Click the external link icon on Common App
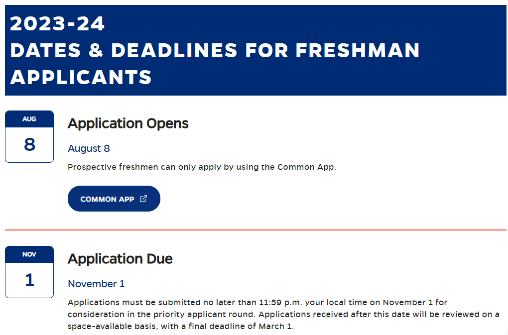 (143, 199)
